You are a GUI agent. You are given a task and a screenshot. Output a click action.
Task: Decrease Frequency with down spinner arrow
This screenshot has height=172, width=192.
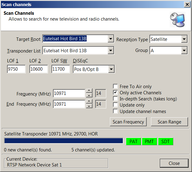tap(89, 95)
